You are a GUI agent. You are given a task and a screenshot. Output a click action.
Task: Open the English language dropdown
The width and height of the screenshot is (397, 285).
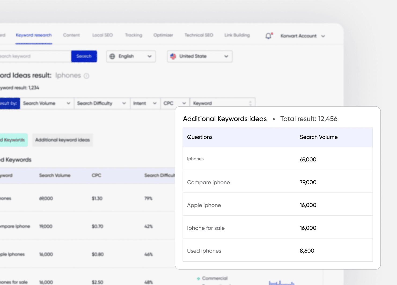point(131,56)
